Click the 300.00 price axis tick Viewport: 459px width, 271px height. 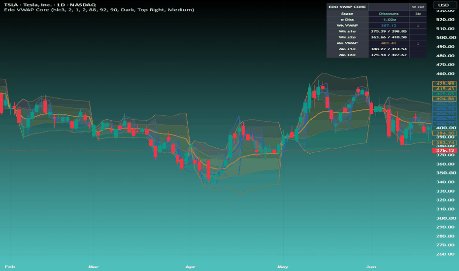pyautogui.click(x=446, y=218)
